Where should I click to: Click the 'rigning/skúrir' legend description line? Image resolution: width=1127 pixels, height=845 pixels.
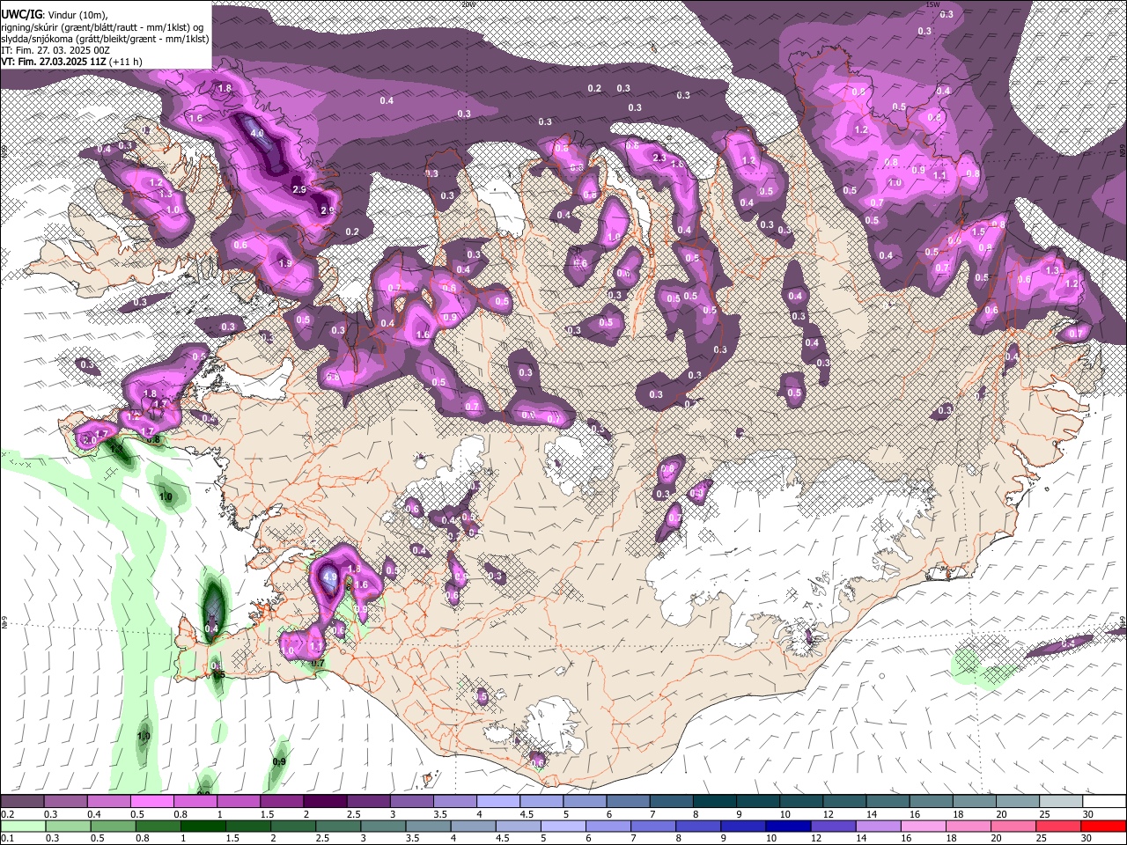102,27
